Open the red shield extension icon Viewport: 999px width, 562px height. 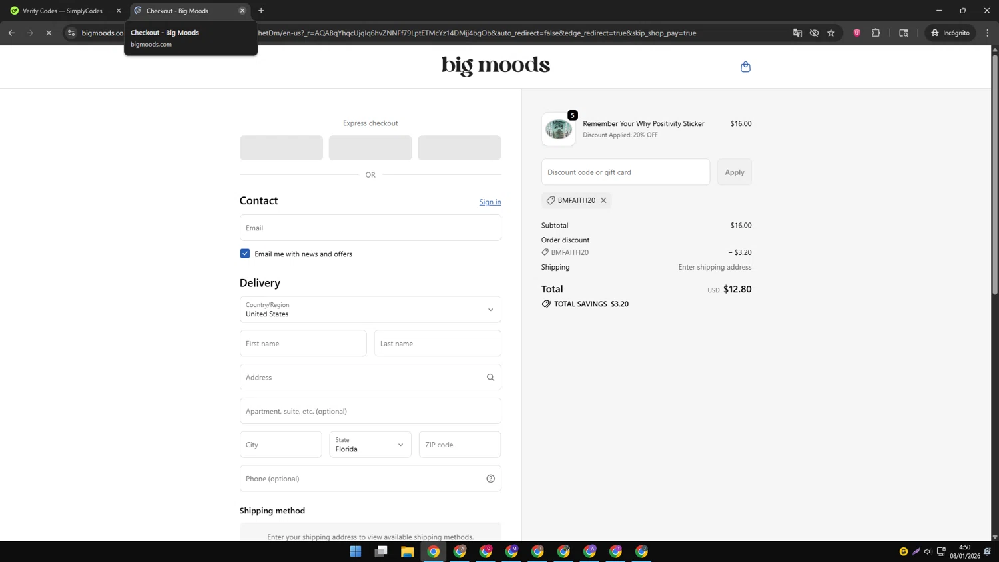pyautogui.click(x=857, y=33)
